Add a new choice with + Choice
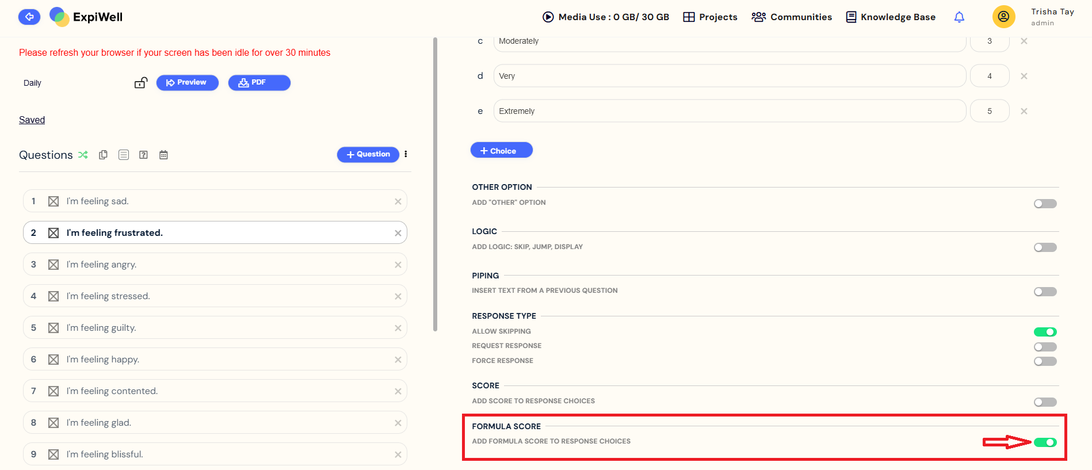Screen dimensions: 1092x470 501,150
